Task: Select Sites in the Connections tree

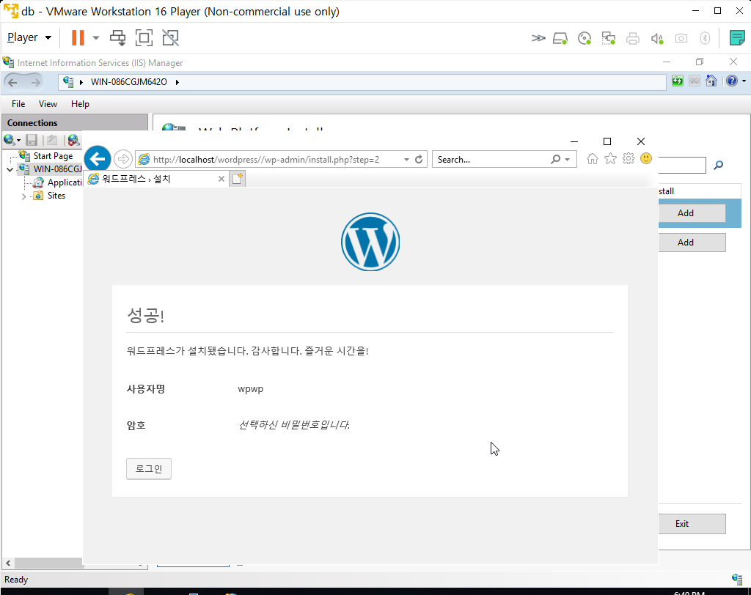Action: click(x=56, y=196)
